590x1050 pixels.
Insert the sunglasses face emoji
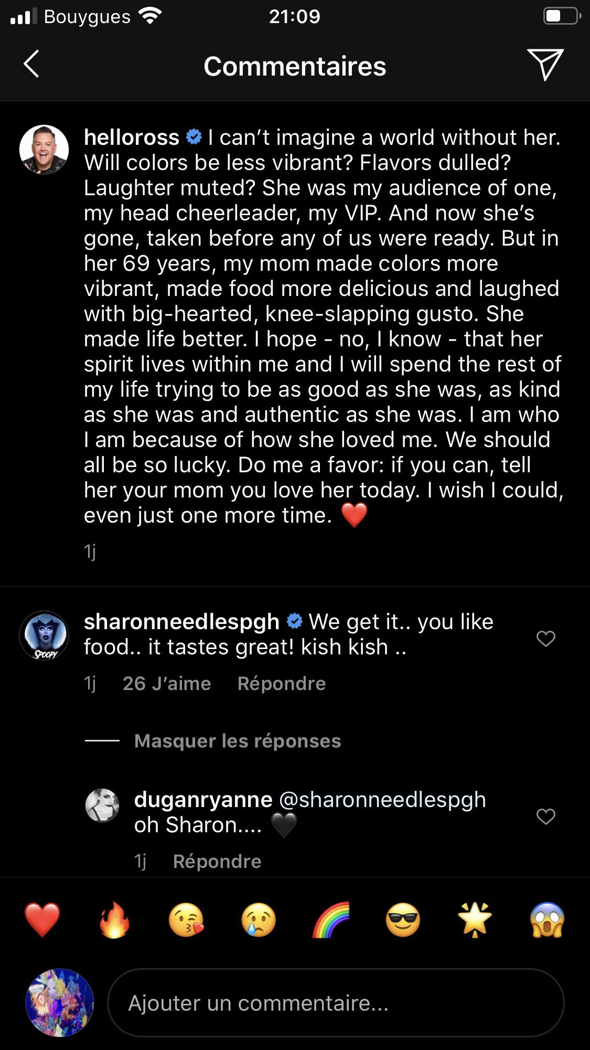403,920
